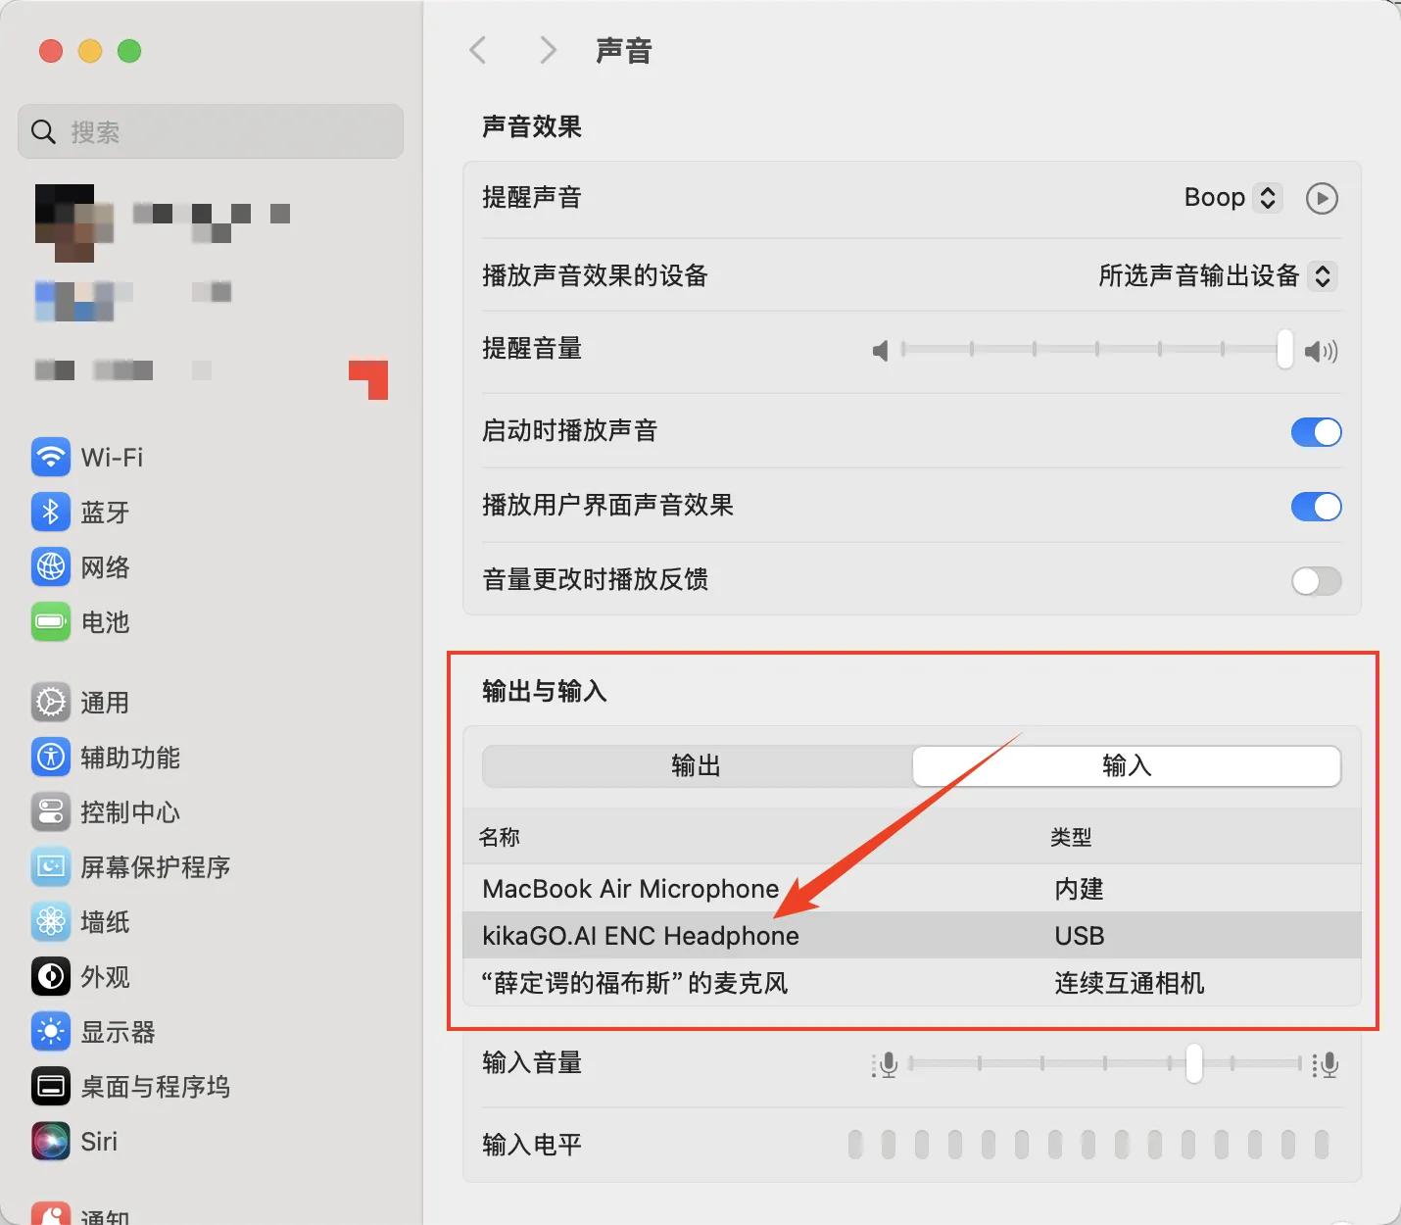This screenshot has height=1225, width=1401.
Task: Turn off 播放用户界面声音效果 switch
Action: 1316,507
